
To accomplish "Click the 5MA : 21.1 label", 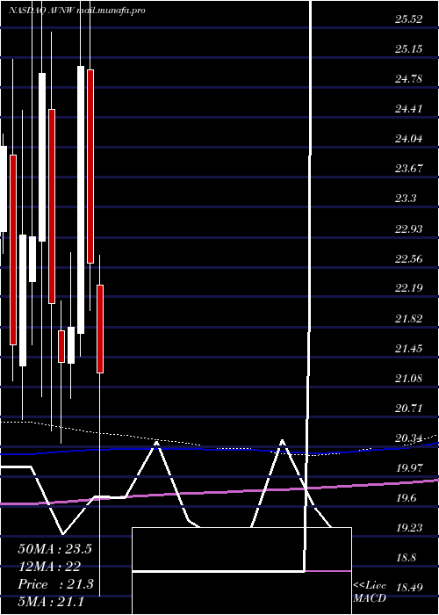I will pyautogui.click(x=51, y=601).
